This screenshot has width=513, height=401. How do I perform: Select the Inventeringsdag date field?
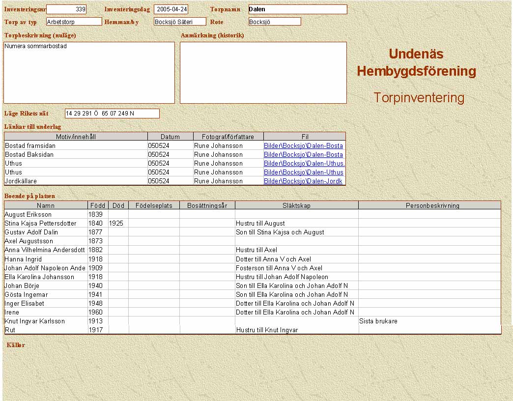171,9
